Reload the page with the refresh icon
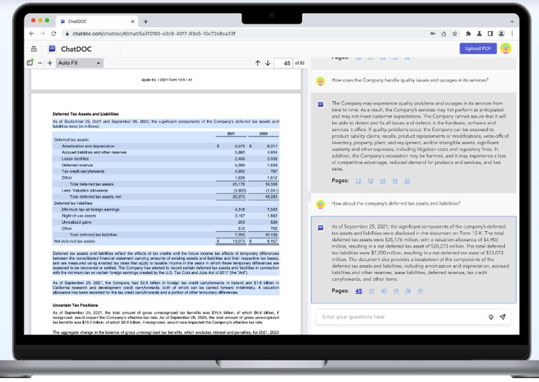The height and width of the screenshot is (382, 539). click(x=53, y=33)
